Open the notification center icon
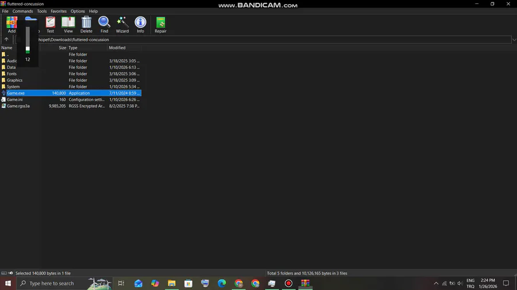The image size is (517, 290). (x=506, y=283)
